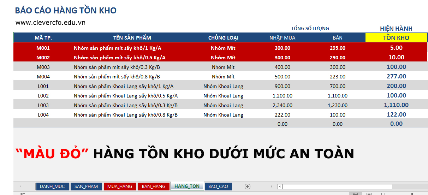The height and width of the screenshot is (195, 428).
Task: Go to the BAN_HANG sheet tab
Action: [x=153, y=187]
